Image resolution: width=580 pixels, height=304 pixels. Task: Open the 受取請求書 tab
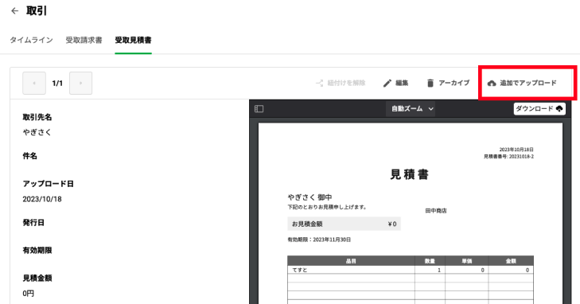tap(84, 40)
